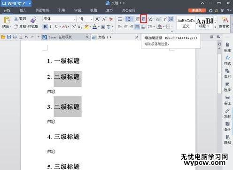Image resolution: width=233 pixels, height=170 pixels.
Task: Open the 选择 selection panel in sidebar
Action: click(x=227, y=87)
